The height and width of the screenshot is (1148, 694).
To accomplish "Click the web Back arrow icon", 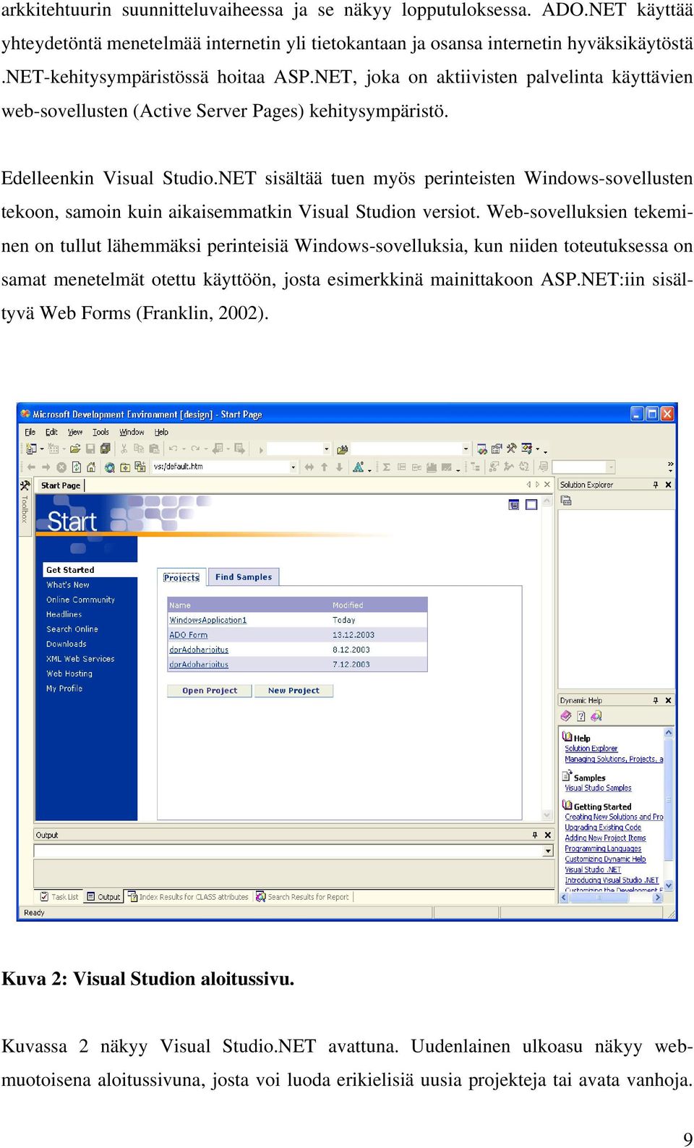I will tap(31, 467).
